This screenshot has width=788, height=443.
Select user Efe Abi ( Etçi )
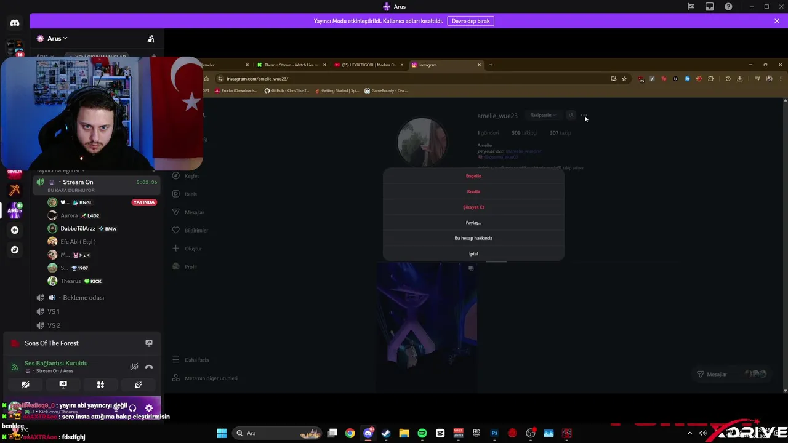pyautogui.click(x=78, y=242)
